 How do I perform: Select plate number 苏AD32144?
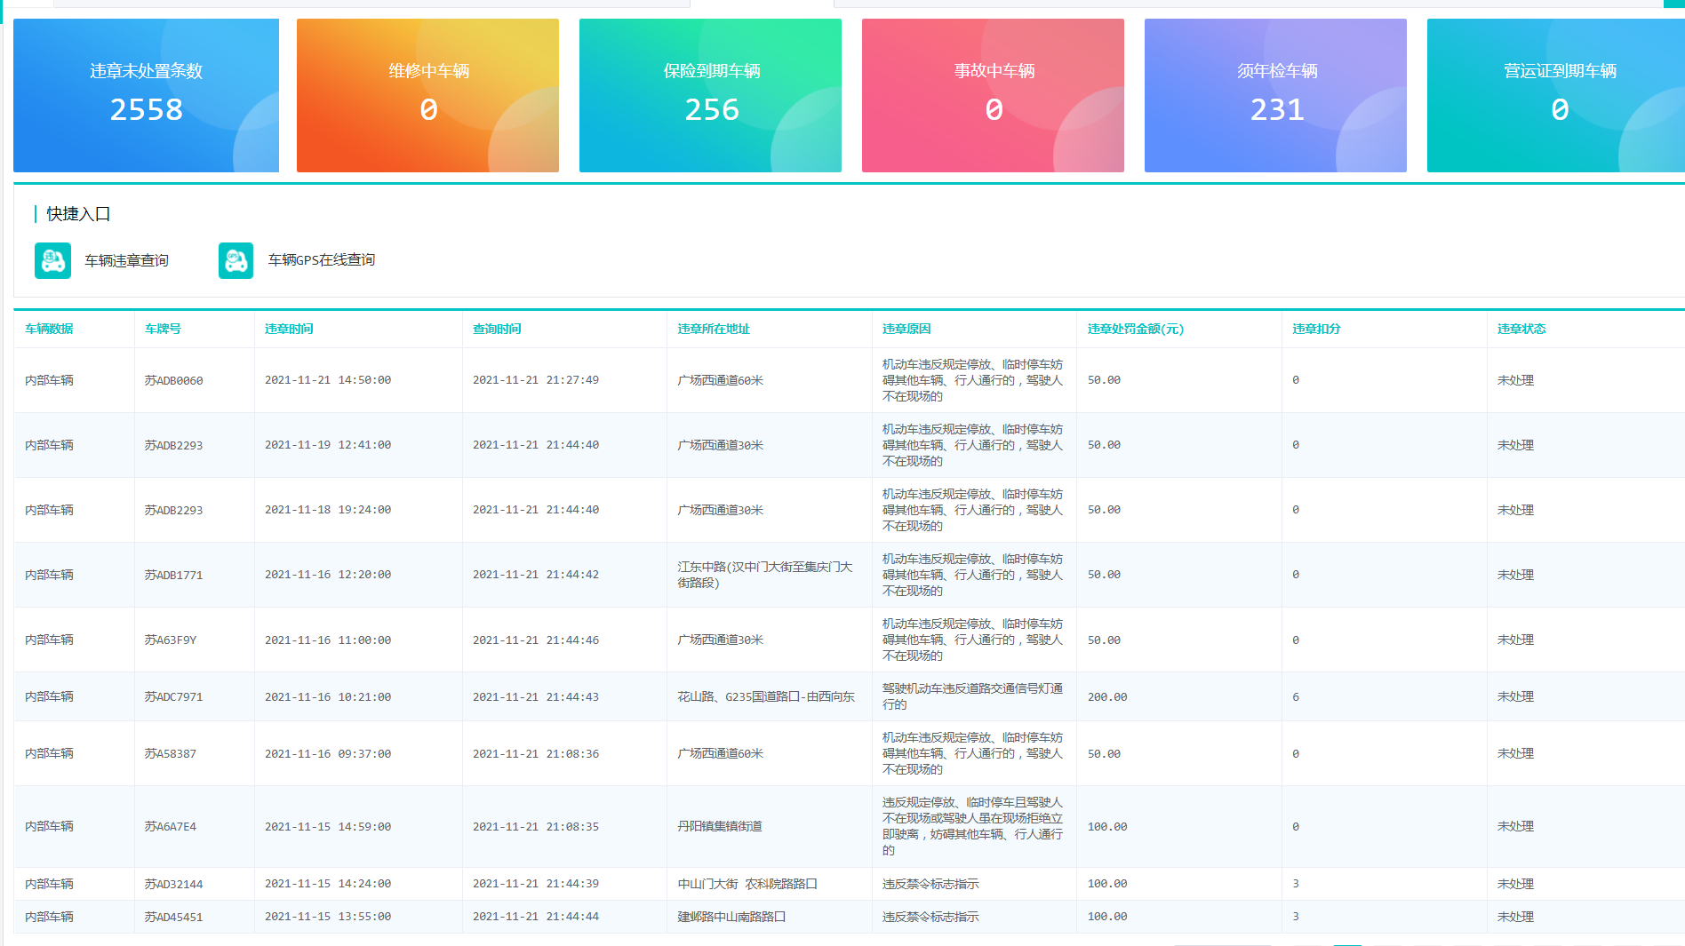click(173, 884)
